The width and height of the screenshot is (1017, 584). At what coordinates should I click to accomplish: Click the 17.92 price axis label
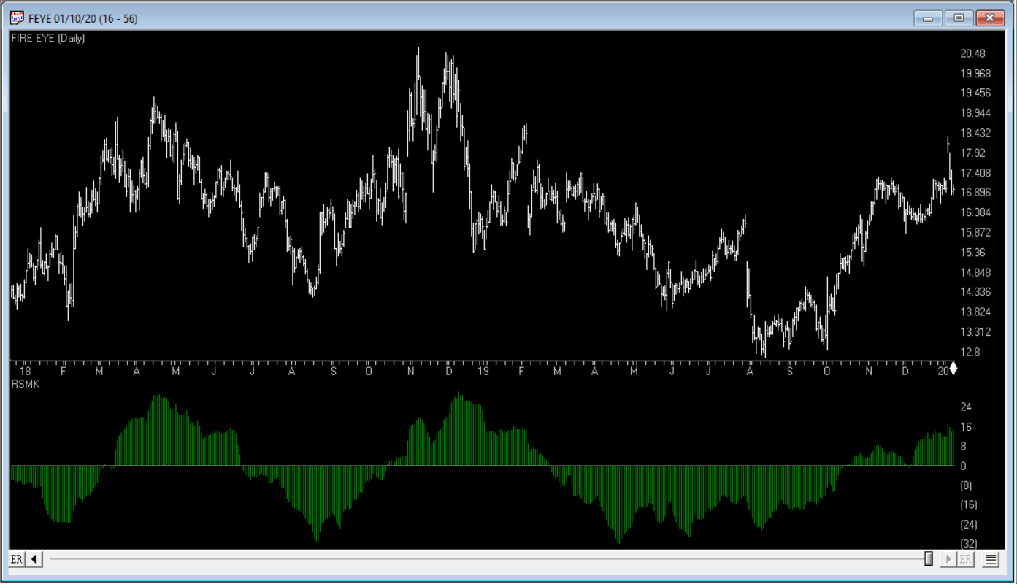[x=973, y=153]
